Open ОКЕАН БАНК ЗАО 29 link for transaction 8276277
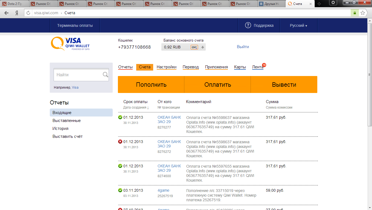 (x=169, y=119)
